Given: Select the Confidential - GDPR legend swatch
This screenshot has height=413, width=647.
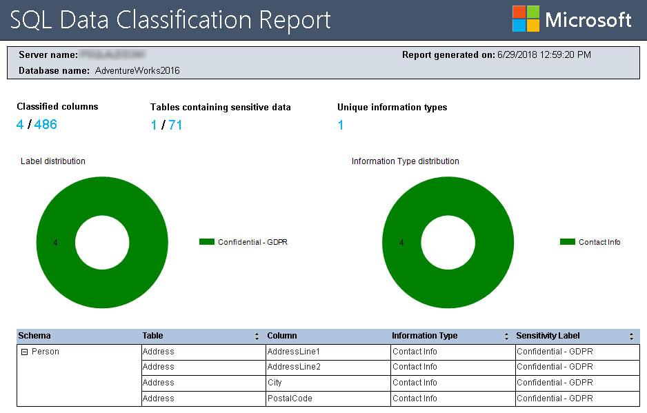Looking at the screenshot, I should tap(207, 242).
